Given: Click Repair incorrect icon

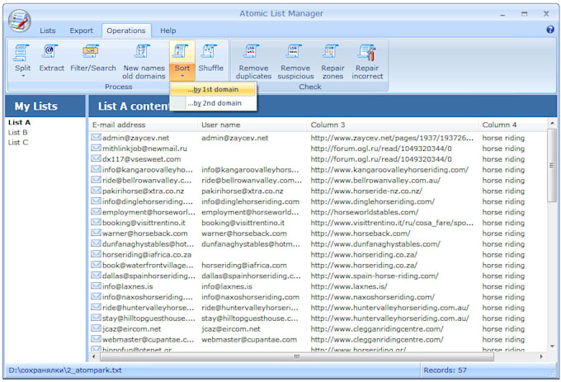Looking at the screenshot, I should coord(368,54).
